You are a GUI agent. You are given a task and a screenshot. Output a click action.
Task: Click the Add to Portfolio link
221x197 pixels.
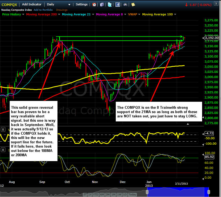click(43, 10)
